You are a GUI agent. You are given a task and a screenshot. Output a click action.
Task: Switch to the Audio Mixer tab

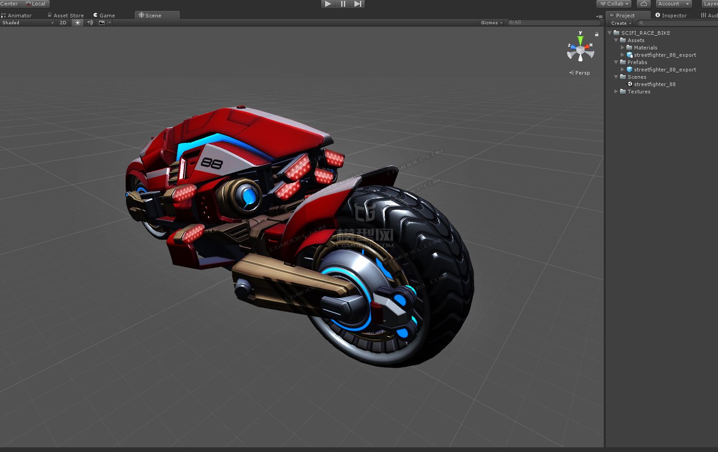pyautogui.click(x=709, y=15)
